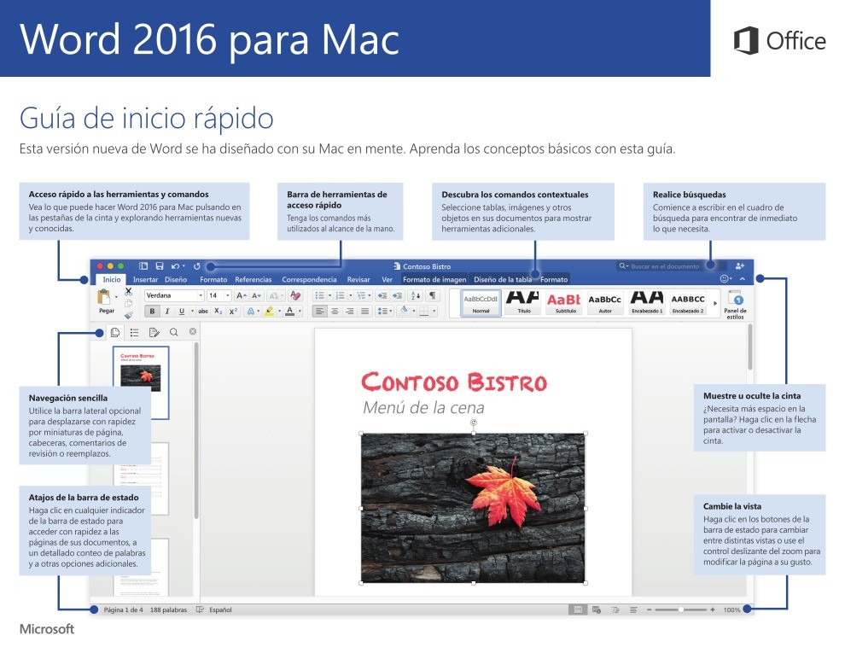
Task: Open the Formato de imagen contextual tab
Action: click(x=434, y=280)
